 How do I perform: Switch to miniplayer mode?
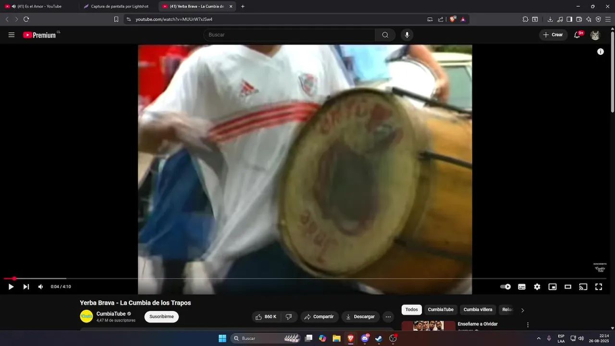(553, 287)
